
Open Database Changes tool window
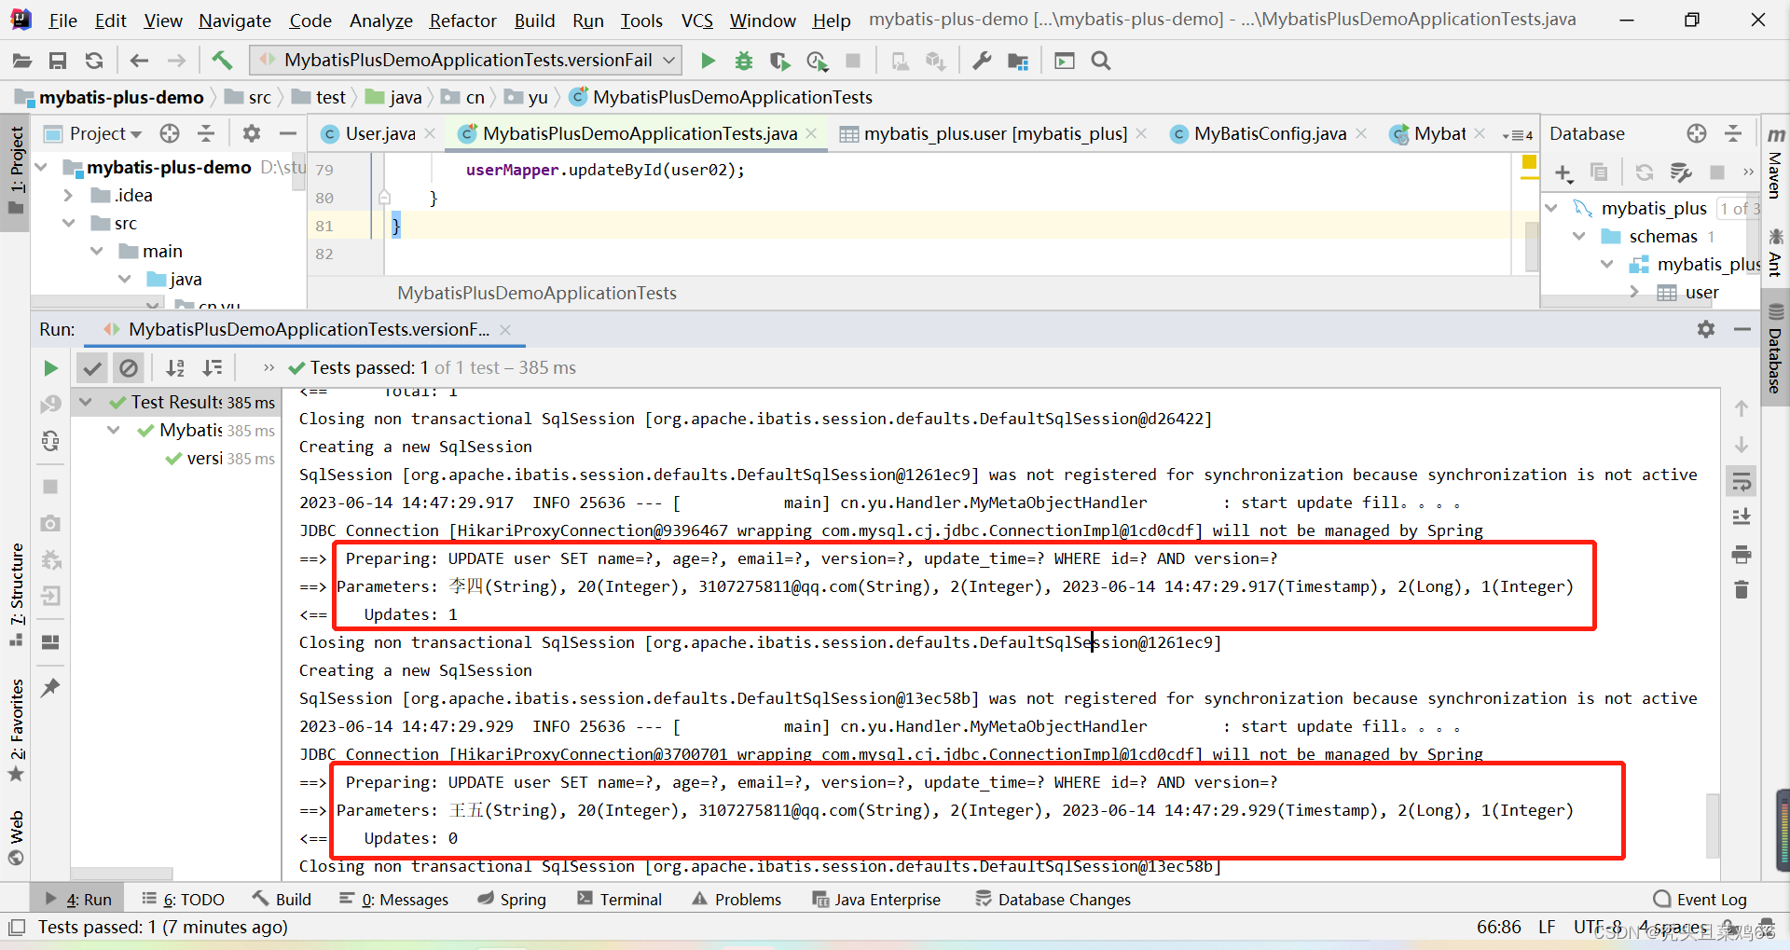(1053, 900)
